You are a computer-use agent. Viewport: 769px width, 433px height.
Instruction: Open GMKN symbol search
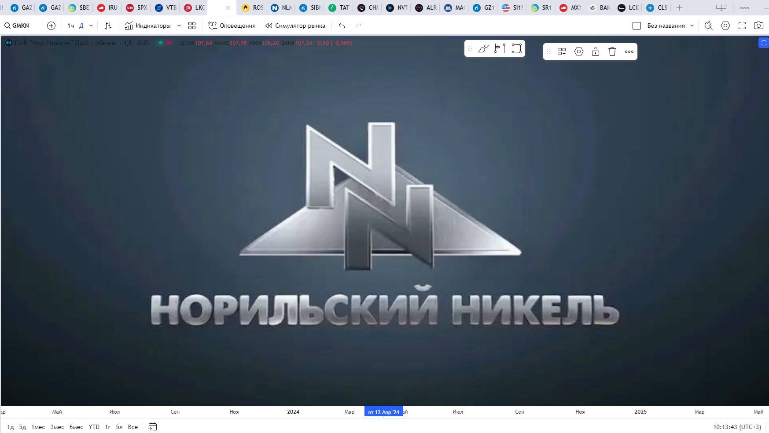pyautogui.click(x=17, y=26)
